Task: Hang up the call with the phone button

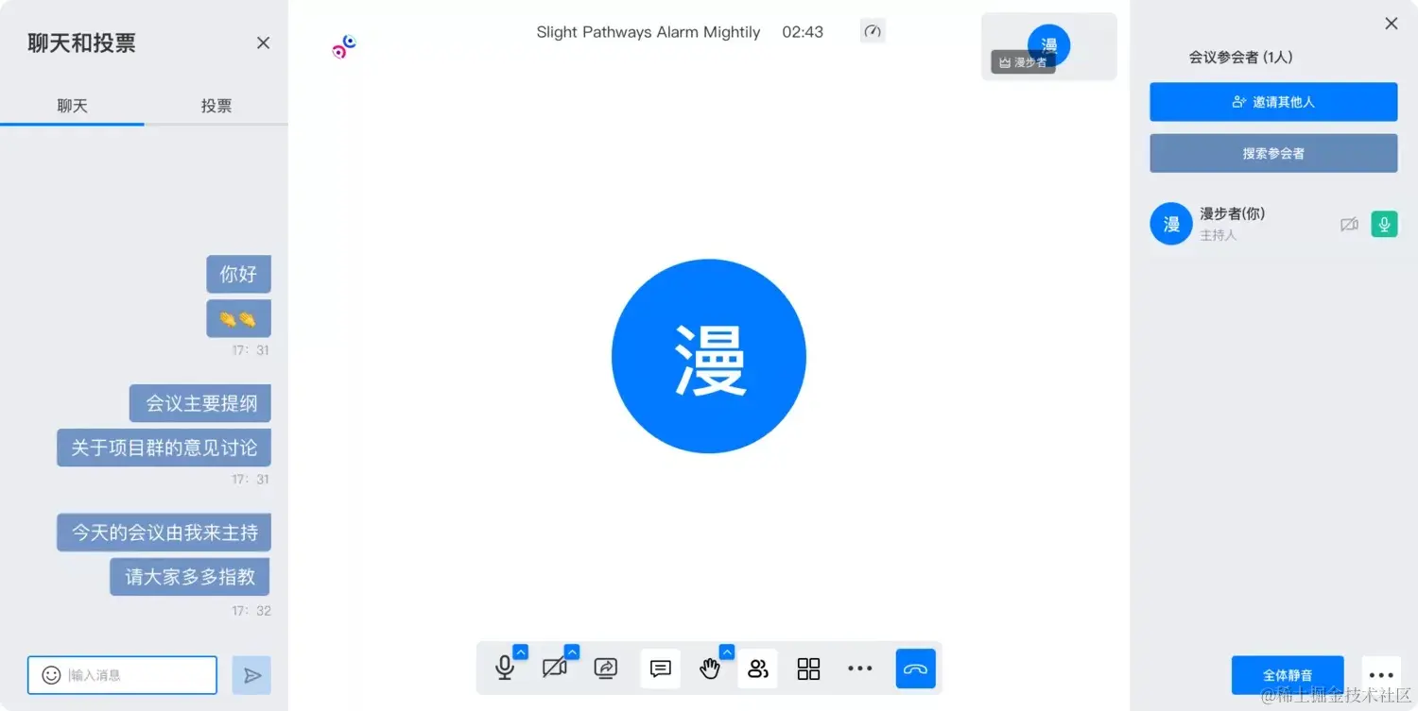Action: tap(913, 669)
